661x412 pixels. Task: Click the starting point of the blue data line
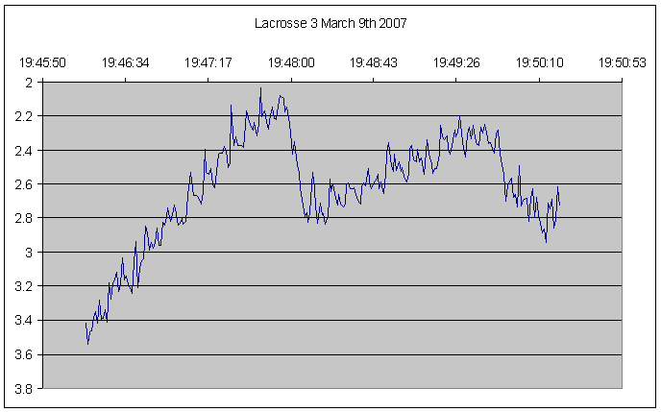point(86,323)
